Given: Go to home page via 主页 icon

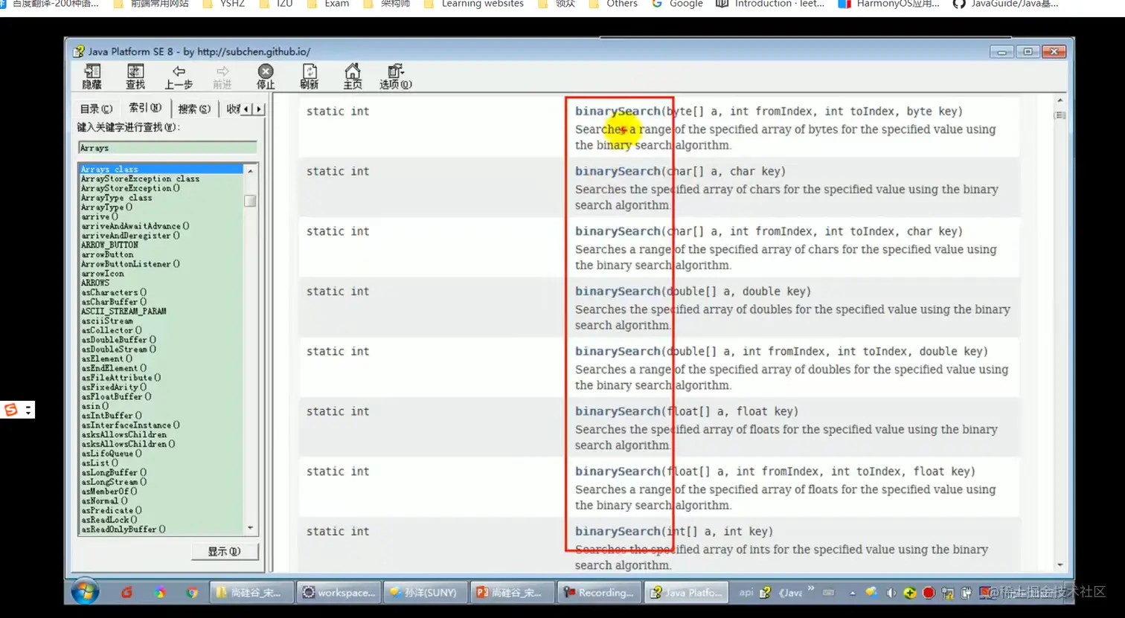Looking at the screenshot, I should pyautogui.click(x=353, y=77).
